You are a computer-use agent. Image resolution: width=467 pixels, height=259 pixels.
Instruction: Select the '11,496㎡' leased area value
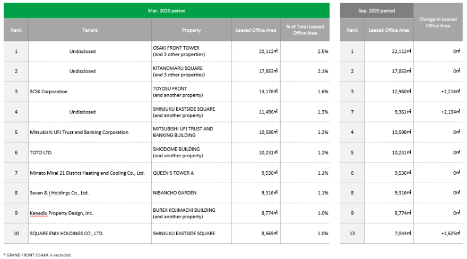coord(268,112)
